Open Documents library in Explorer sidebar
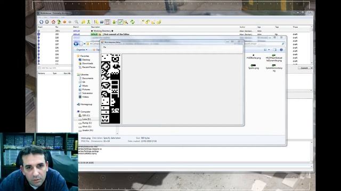This screenshot has width=341, height=191. click(x=87, y=78)
